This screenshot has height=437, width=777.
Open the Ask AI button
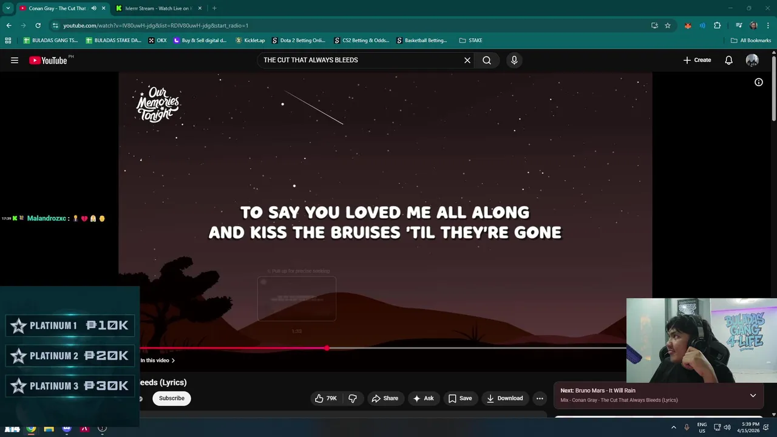point(423,398)
